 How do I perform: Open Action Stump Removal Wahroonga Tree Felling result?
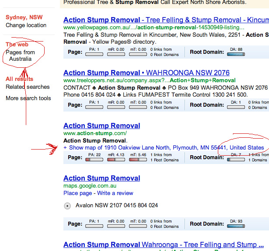click(163, 244)
